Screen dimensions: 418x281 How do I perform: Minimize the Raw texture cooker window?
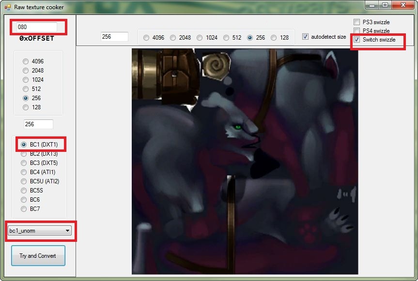(372, 5)
